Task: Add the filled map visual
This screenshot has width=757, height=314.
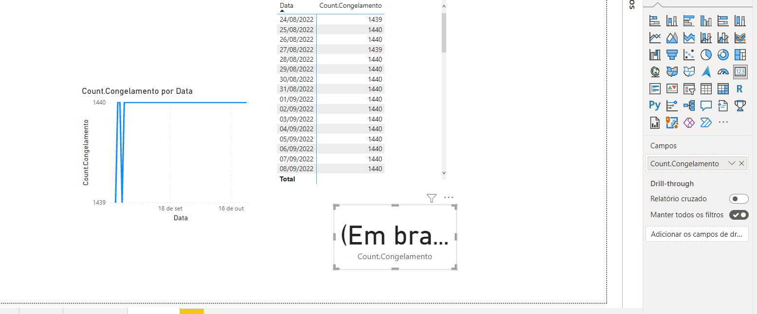Action: pyautogui.click(x=672, y=72)
